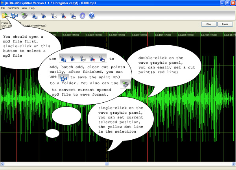
Task: Delete cut point scissors with red X
Action: (x=63, y=16)
